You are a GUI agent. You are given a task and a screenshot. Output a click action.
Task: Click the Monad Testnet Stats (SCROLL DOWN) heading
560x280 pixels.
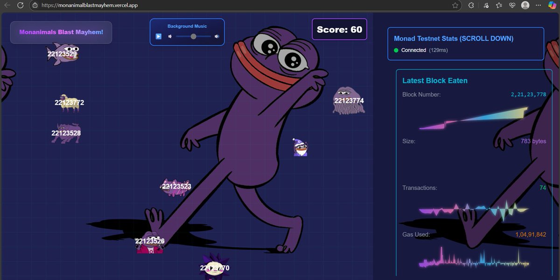pyautogui.click(x=454, y=39)
